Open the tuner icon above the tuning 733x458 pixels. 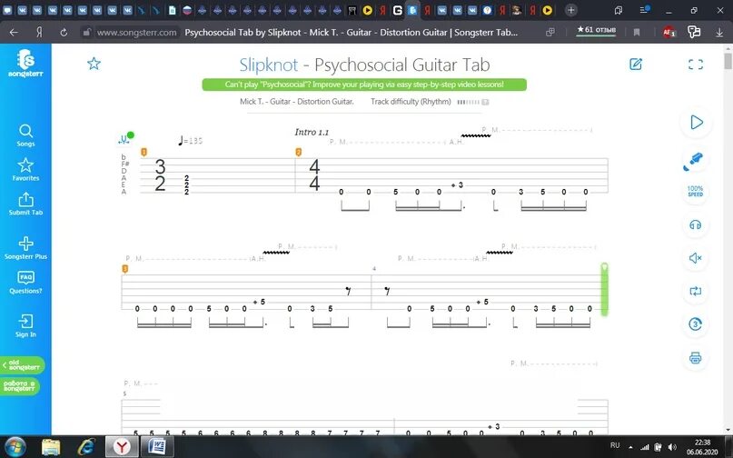tap(125, 138)
